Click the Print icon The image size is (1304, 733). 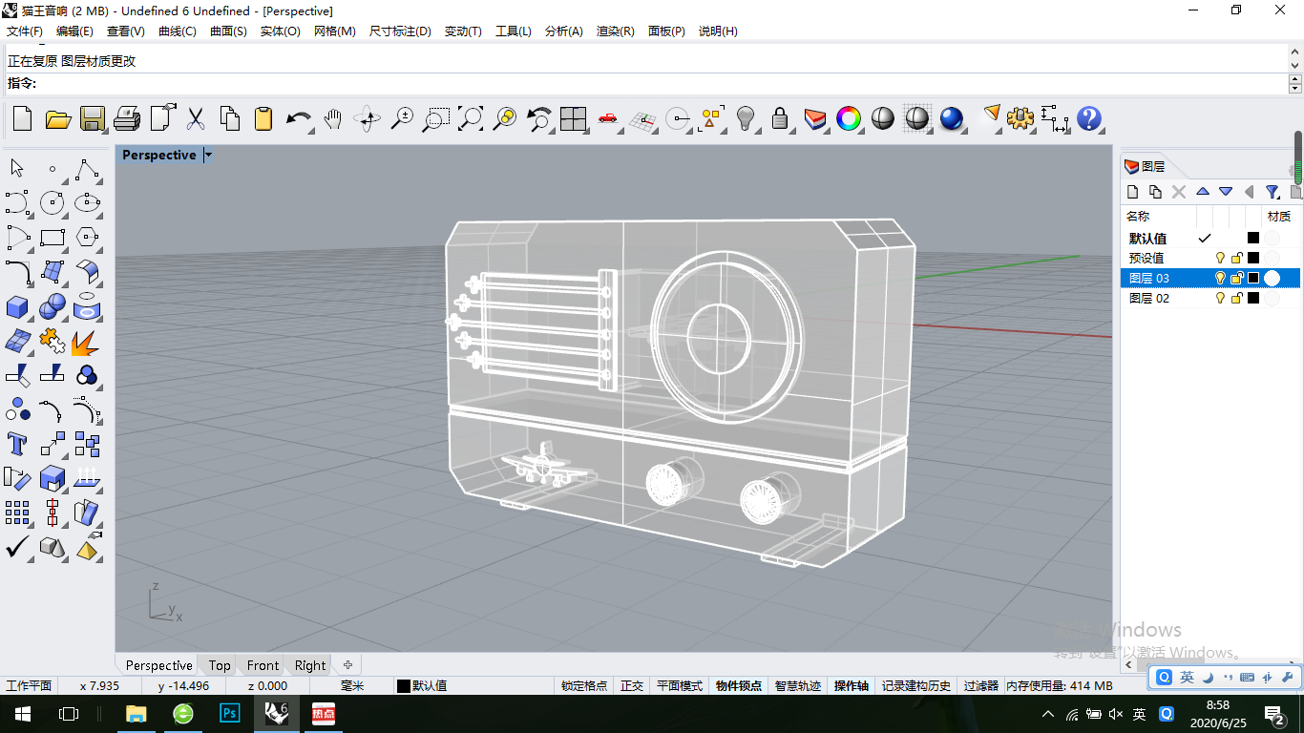pos(127,118)
